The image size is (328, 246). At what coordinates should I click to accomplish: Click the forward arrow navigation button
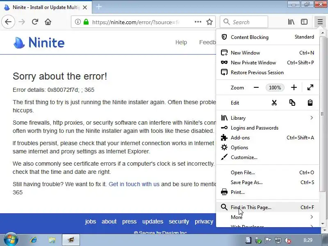pyautogui.click(x=22, y=22)
